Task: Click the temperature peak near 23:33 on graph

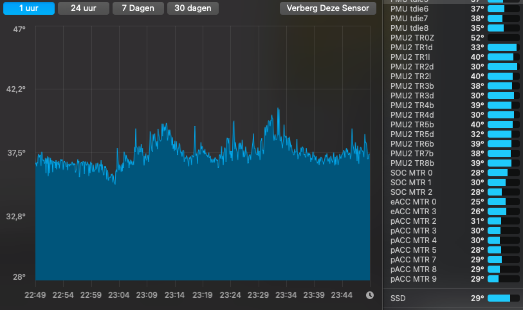Action: click(x=278, y=109)
